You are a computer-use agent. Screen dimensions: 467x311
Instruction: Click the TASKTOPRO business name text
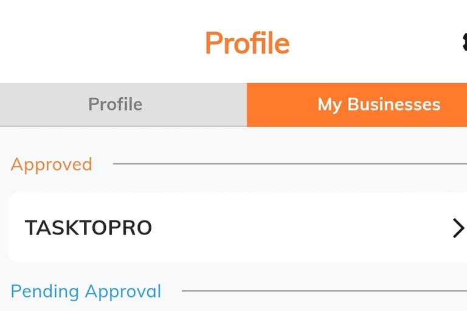(x=88, y=228)
